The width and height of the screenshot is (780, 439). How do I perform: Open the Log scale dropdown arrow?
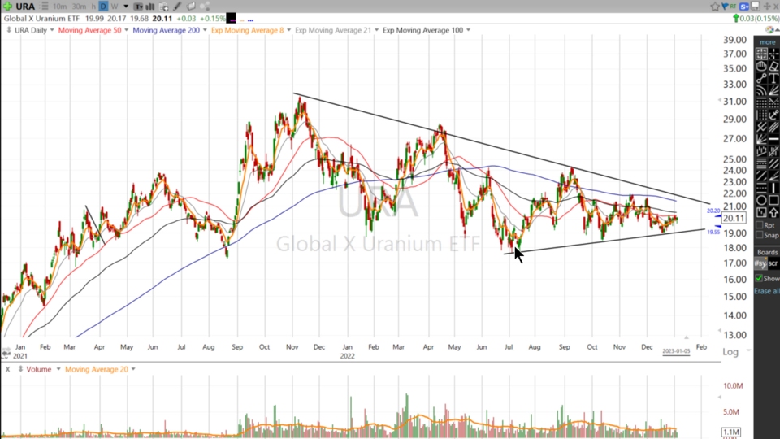[x=748, y=351]
